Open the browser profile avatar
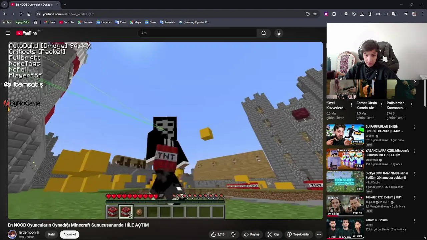Image resolution: width=427 pixels, height=240 pixels. point(414,14)
